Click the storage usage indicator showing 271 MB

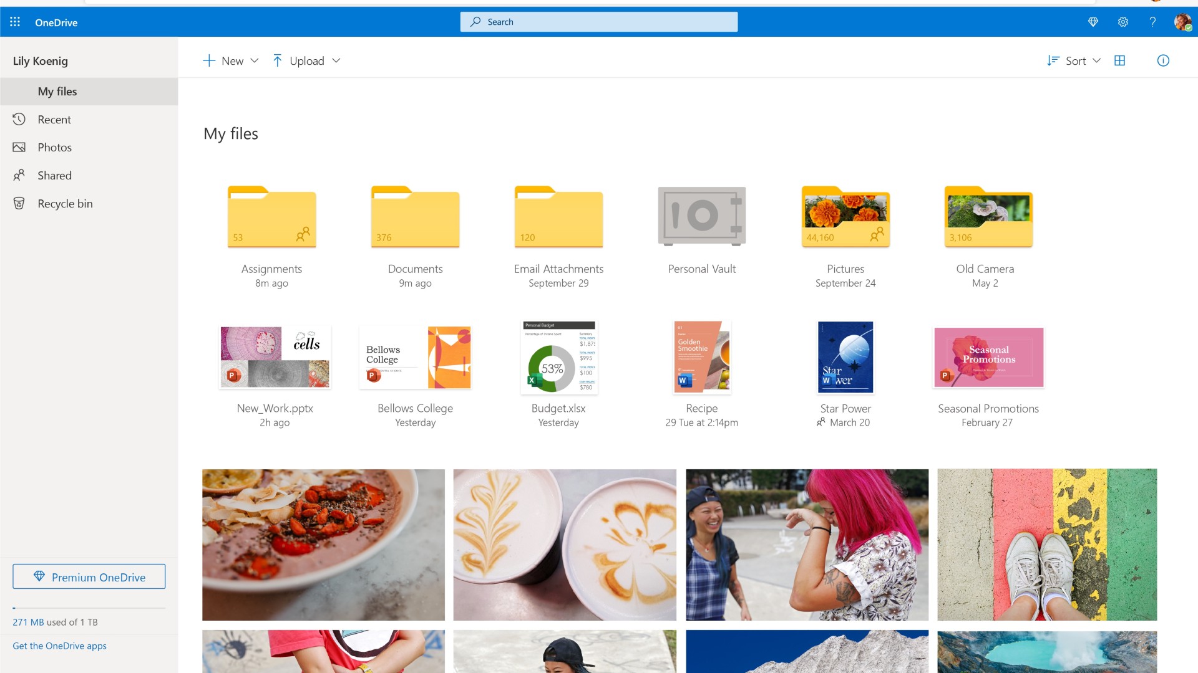click(56, 621)
